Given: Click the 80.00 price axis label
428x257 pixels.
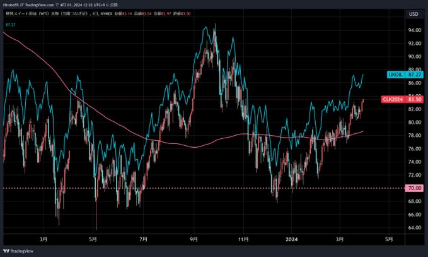Looking at the screenshot, I should pyautogui.click(x=414, y=123).
